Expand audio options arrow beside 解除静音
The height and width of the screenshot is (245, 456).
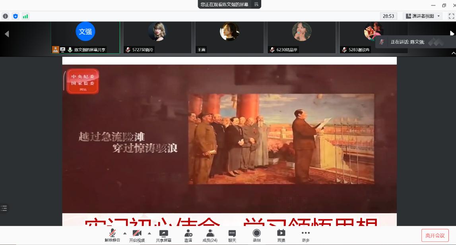tap(125, 233)
